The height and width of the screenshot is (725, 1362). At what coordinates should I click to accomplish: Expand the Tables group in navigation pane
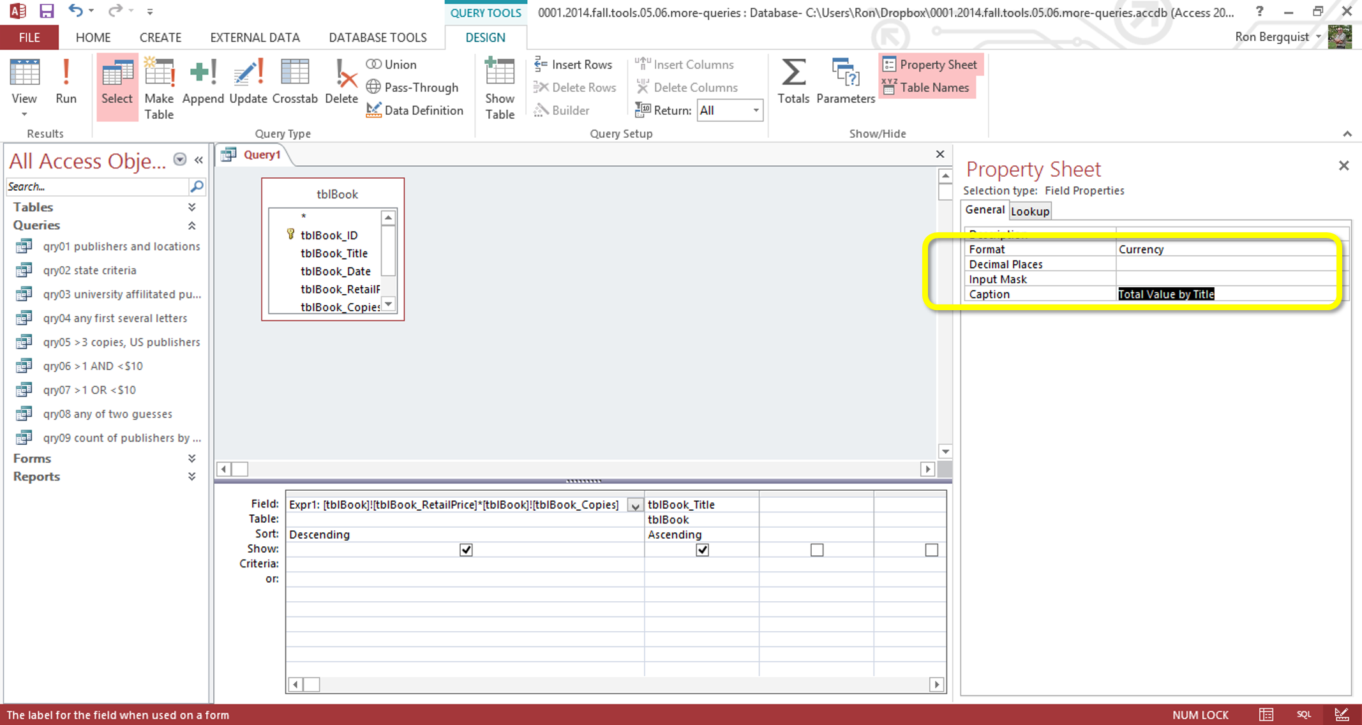(191, 207)
